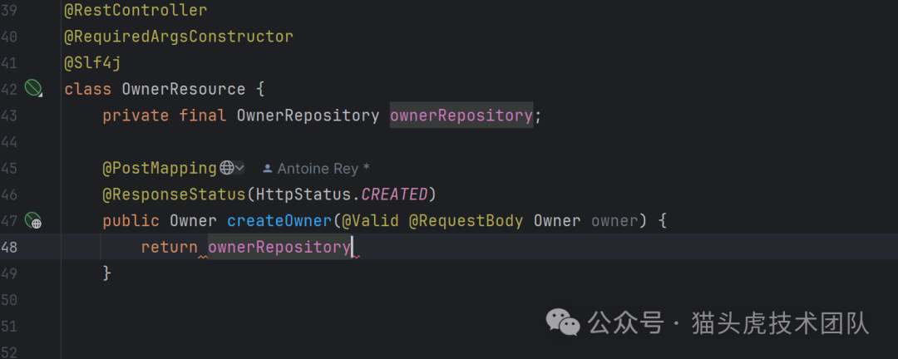
Task: Click the CREATED constant in HttpStatus
Action: pyautogui.click(x=394, y=194)
